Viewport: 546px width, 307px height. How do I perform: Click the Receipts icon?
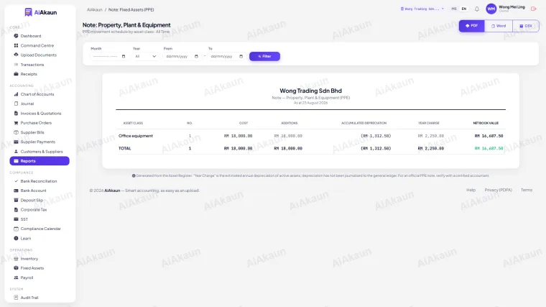[x=16, y=74]
